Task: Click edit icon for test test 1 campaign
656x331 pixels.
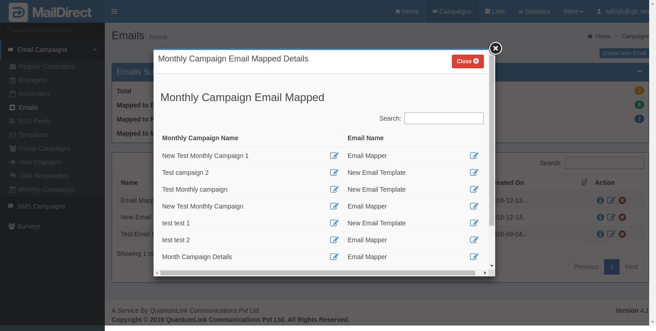Action: 334,223
